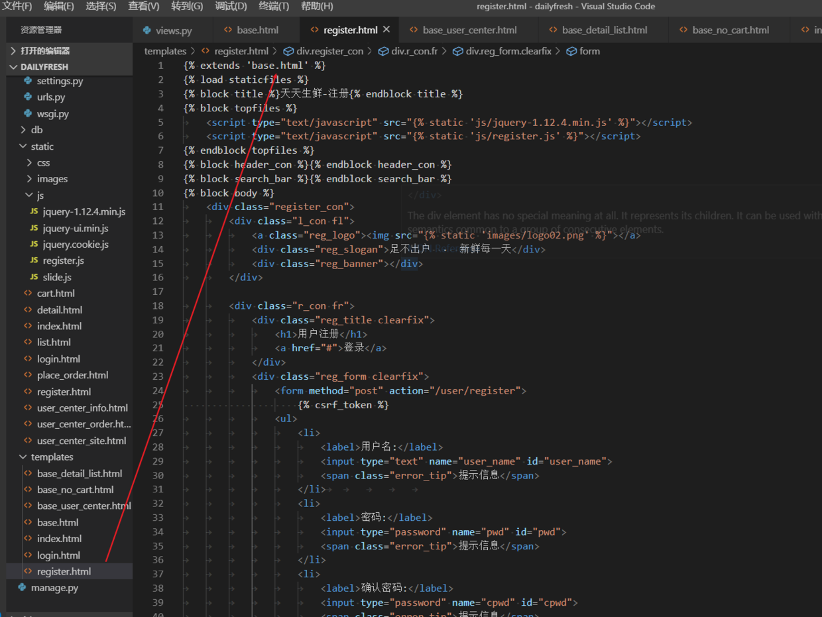The width and height of the screenshot is (822, 617).
Task: Open user_center_order.html file
Action: tap(69, 424)
